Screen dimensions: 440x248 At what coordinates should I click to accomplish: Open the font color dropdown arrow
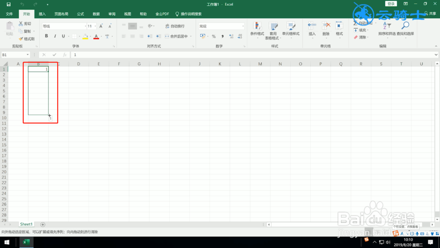click(x=101, y=36)
